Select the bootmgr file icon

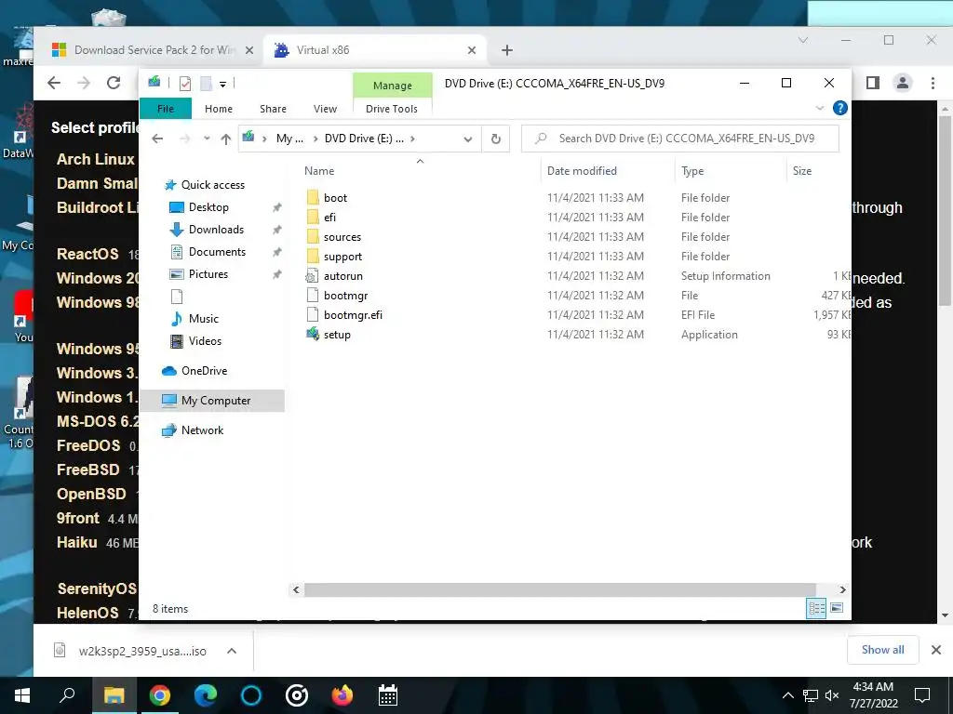click(x=313, y=295)
